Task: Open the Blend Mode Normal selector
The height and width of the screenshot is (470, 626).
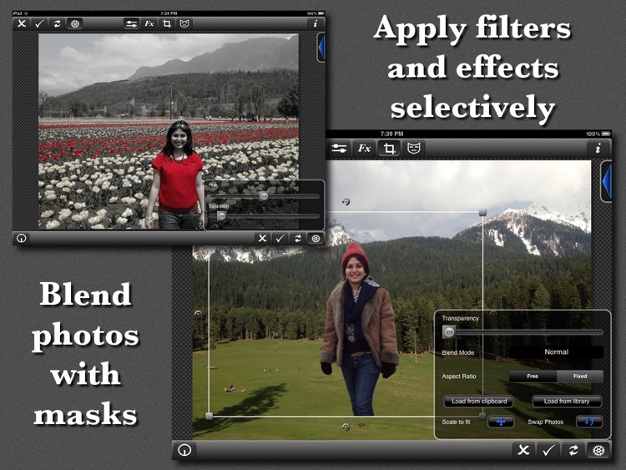Action: [x=556, y=352]
